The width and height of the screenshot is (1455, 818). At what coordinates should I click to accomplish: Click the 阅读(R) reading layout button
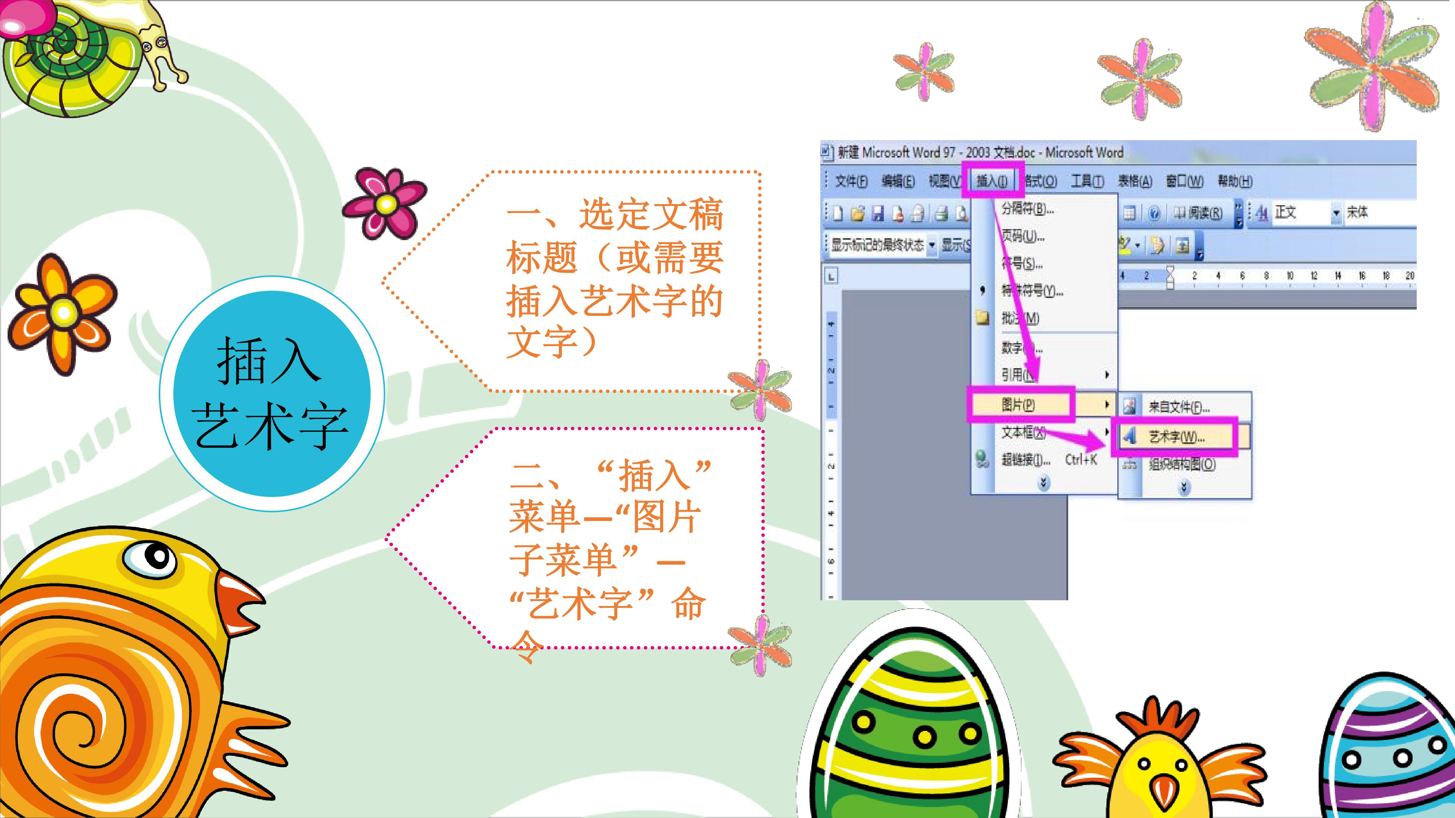point(1198,213)
